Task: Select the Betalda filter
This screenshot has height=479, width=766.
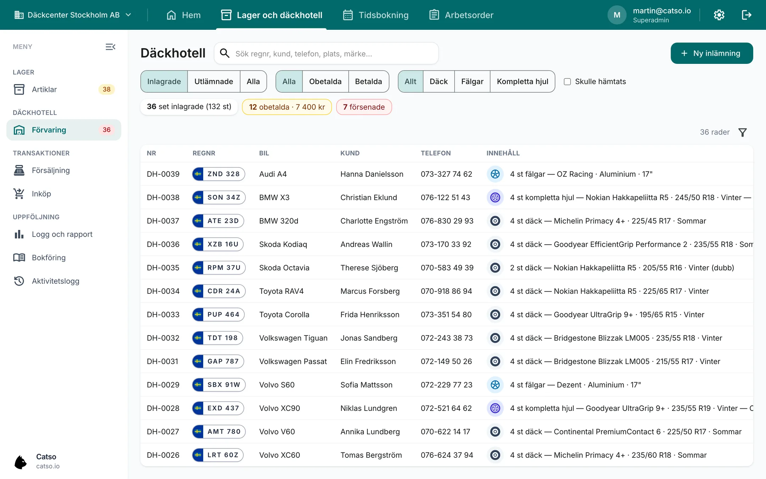Action: click(368, 82)
